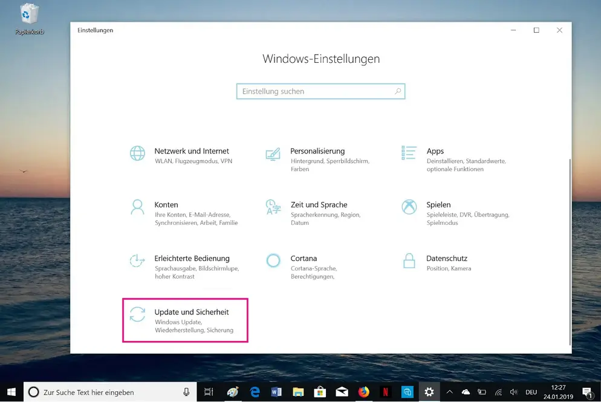Switch input language via DEU indicator
This screenshot has height=402, width=601.
coord(531,392)
